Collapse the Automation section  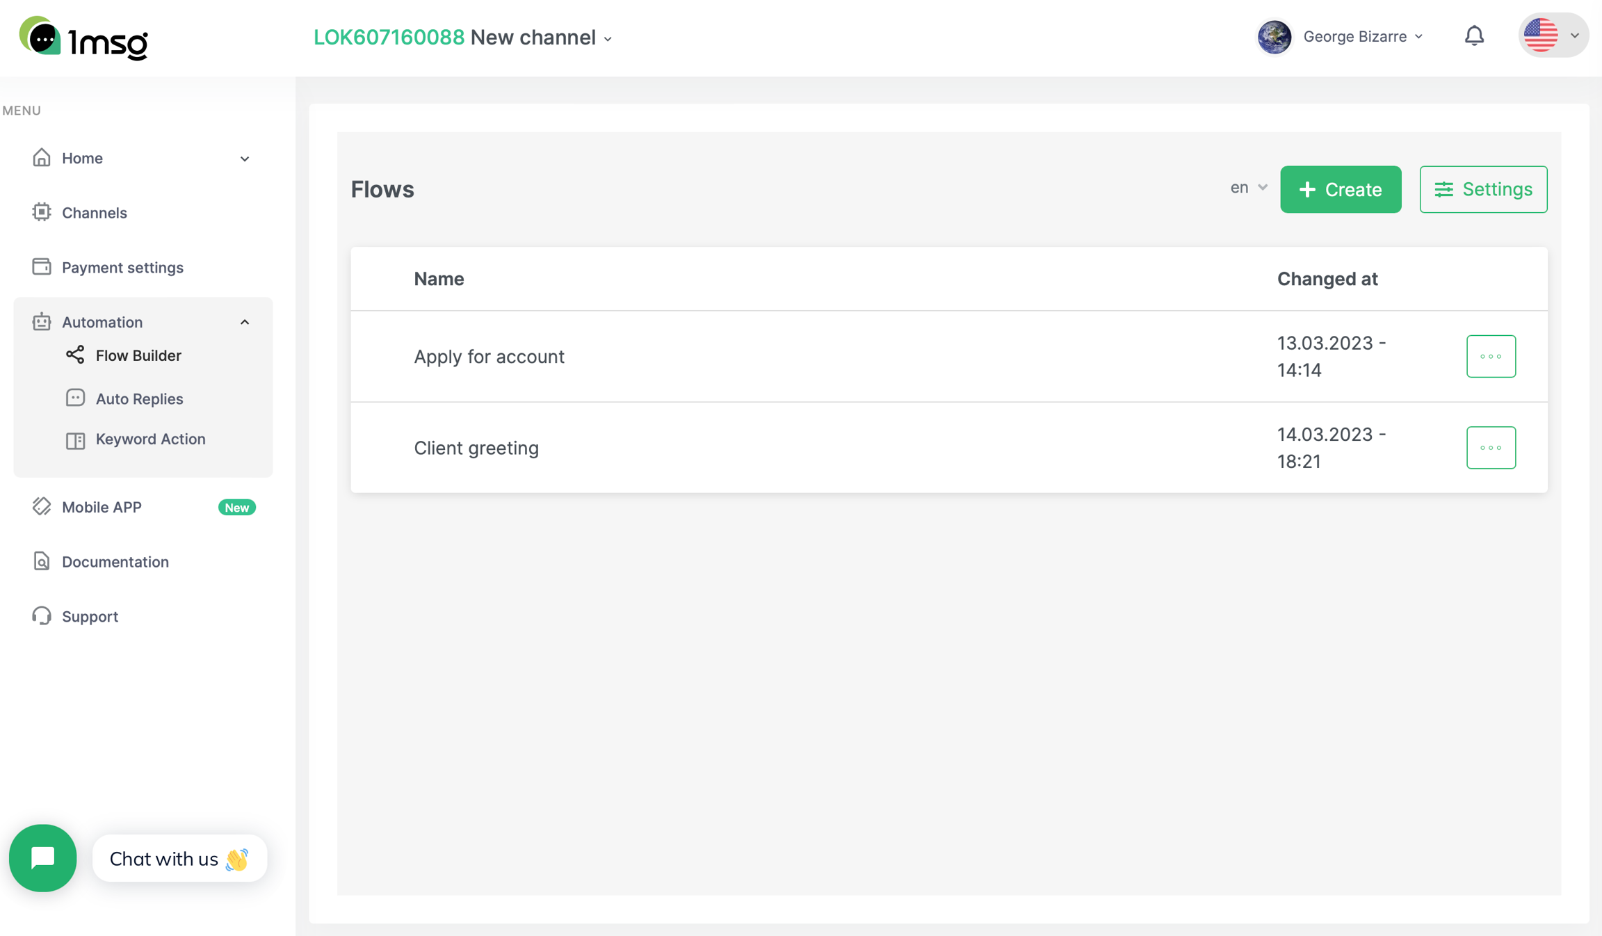(x=245, y=322)
